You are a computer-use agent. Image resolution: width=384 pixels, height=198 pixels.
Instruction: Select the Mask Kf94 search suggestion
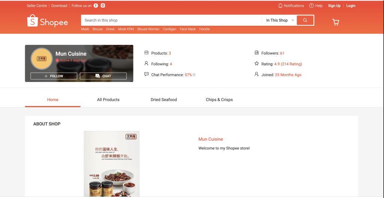(x=126, y=29)
